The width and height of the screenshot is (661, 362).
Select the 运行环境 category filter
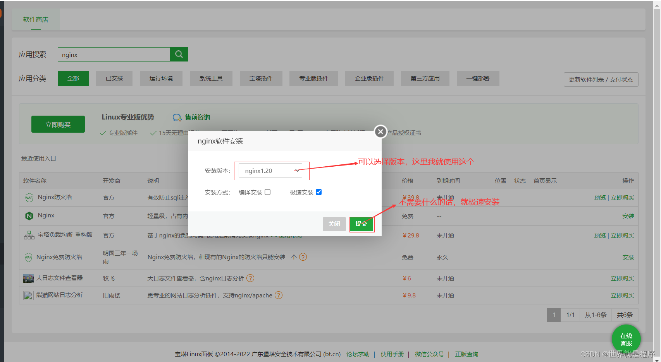161,78
